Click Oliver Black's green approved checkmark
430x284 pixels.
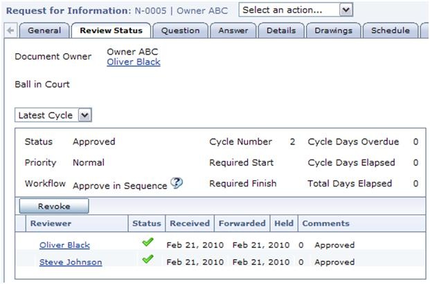(x=147, y=243)
